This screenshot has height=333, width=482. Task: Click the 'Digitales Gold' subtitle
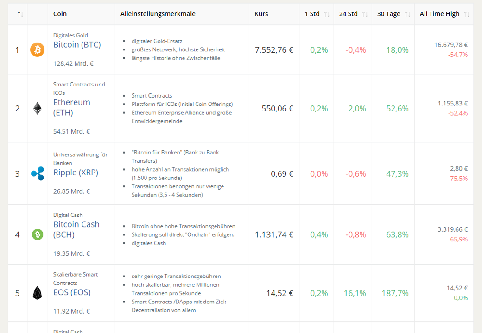click(x=70, y=35)
